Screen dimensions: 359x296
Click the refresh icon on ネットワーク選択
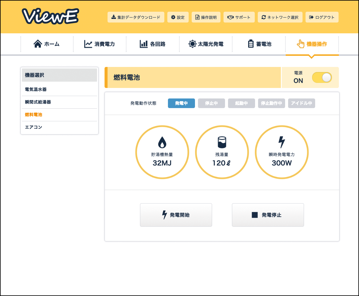[x=264, y=17]
